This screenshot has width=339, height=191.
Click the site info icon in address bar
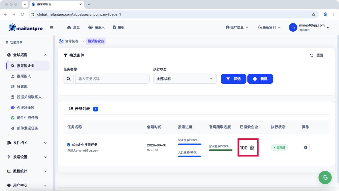(x=33, y=14)
